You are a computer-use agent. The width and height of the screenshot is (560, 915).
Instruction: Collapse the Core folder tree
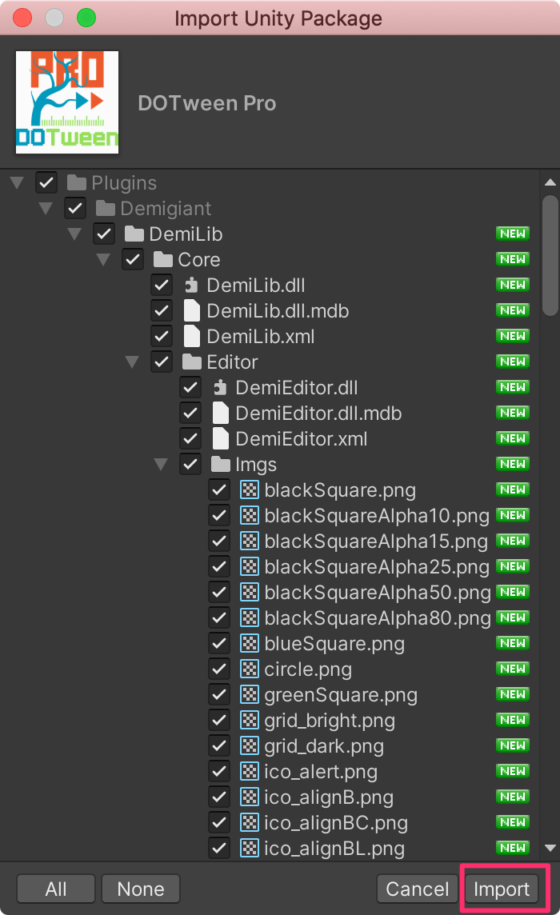coord(103,260)
